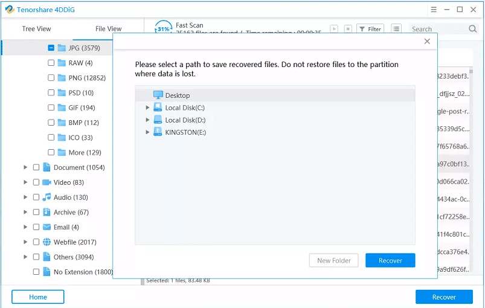485x308 pixels.
Task: Click the BMP folder icon
Action: [62, 123]
